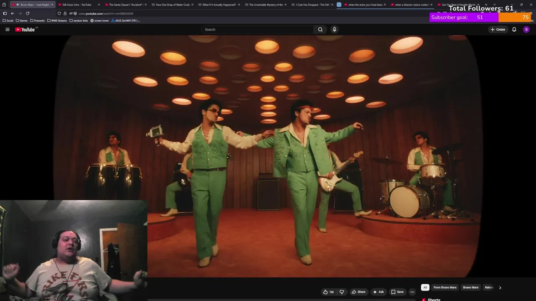View site security via the padlock icon
This screenshot has width=536, height=301.
(65, 13)
